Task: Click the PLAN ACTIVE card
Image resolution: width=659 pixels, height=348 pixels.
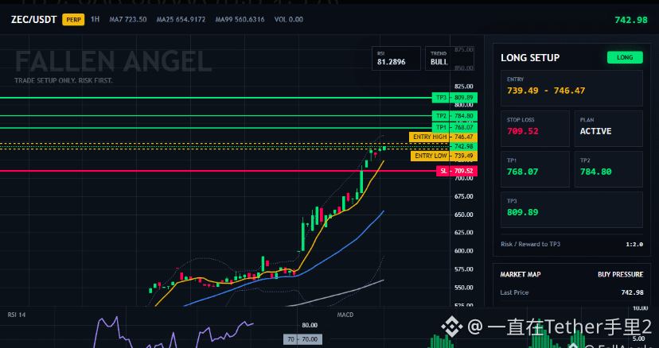Action: pos(608,129)
